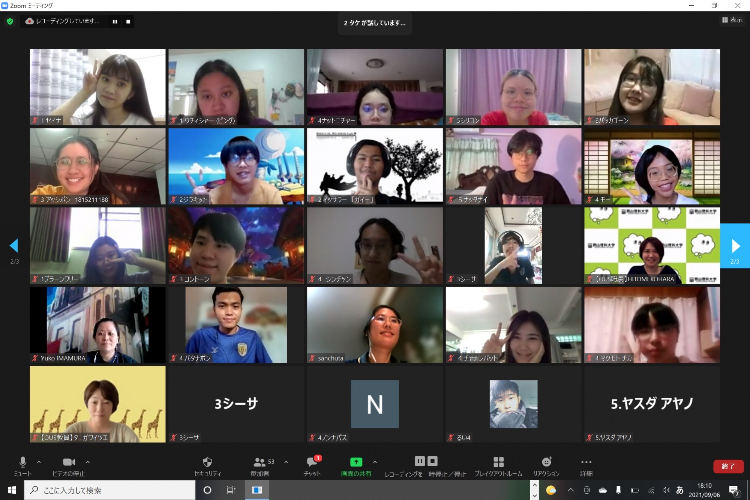Go to the previous gallery page arrow
Viewport: 750px width, 500px height.
point(14,246)
